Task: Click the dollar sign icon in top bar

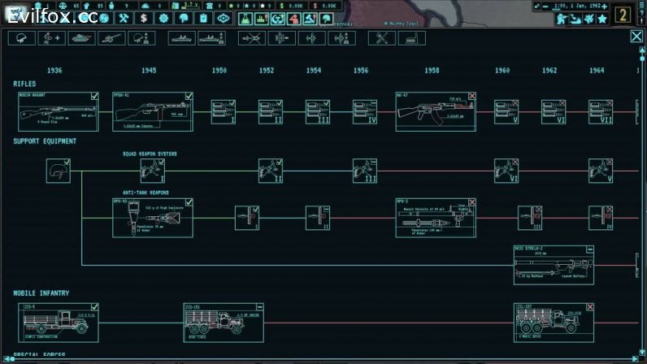Action: [x=144, y=18]
